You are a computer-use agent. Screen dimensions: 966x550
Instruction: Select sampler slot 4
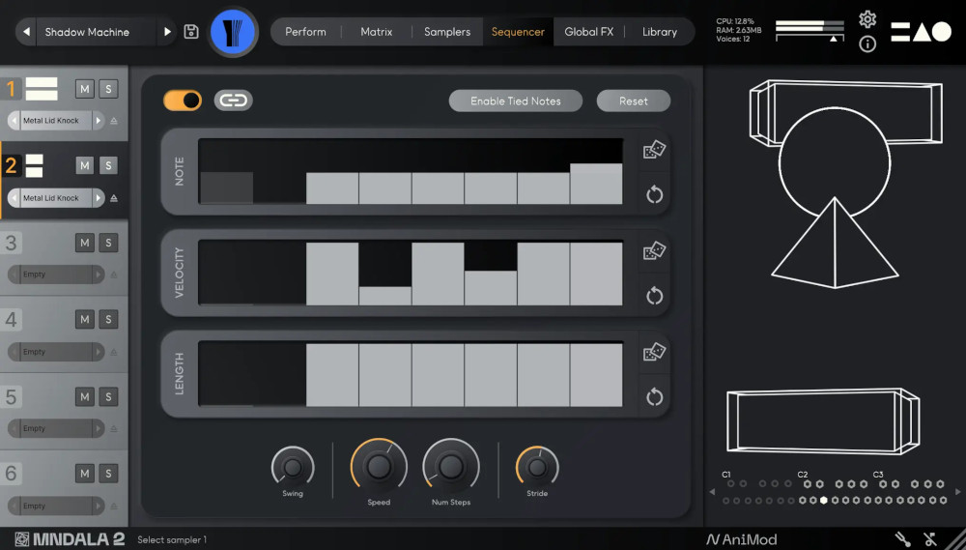(11, 319)
